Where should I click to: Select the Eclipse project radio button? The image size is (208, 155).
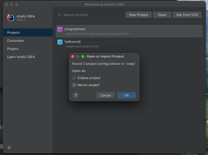pos(74,78)
